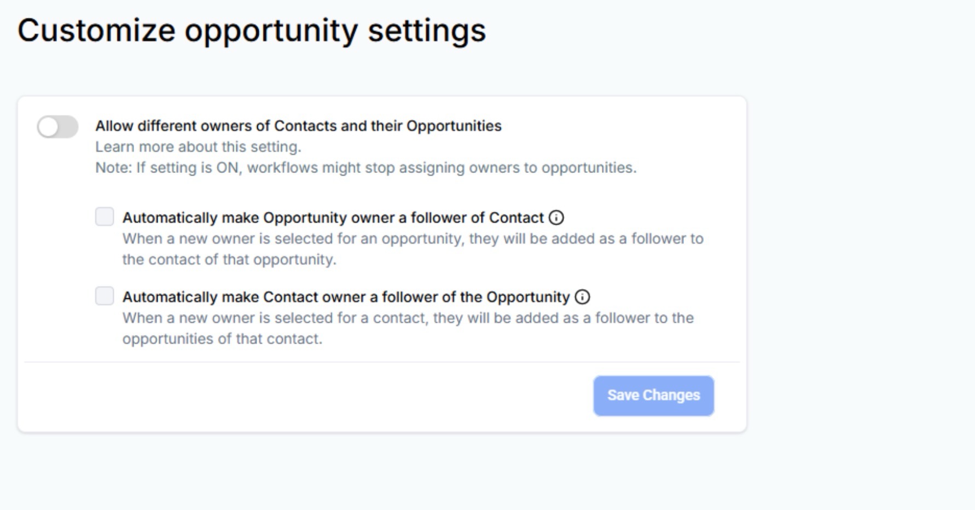This screenshot has width=975, height=510.
Task: Click the text line 'the contact of that opportunity.'
Action: coord(229,260)
